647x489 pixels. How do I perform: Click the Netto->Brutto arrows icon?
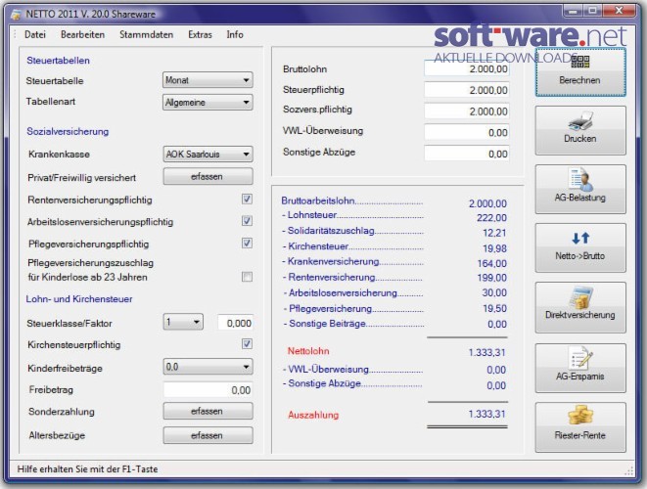point(580,238)
